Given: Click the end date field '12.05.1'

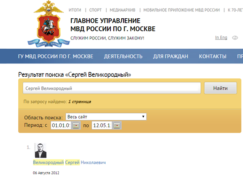Looking at the screenshot, I should coord(102,125).
